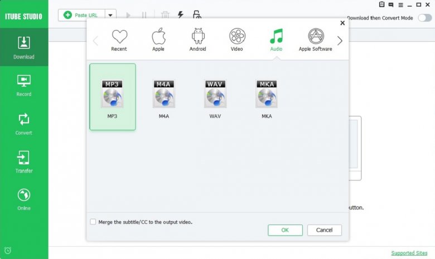
Task: Choose the MKA audio format
Action: (x=267, y=99)
